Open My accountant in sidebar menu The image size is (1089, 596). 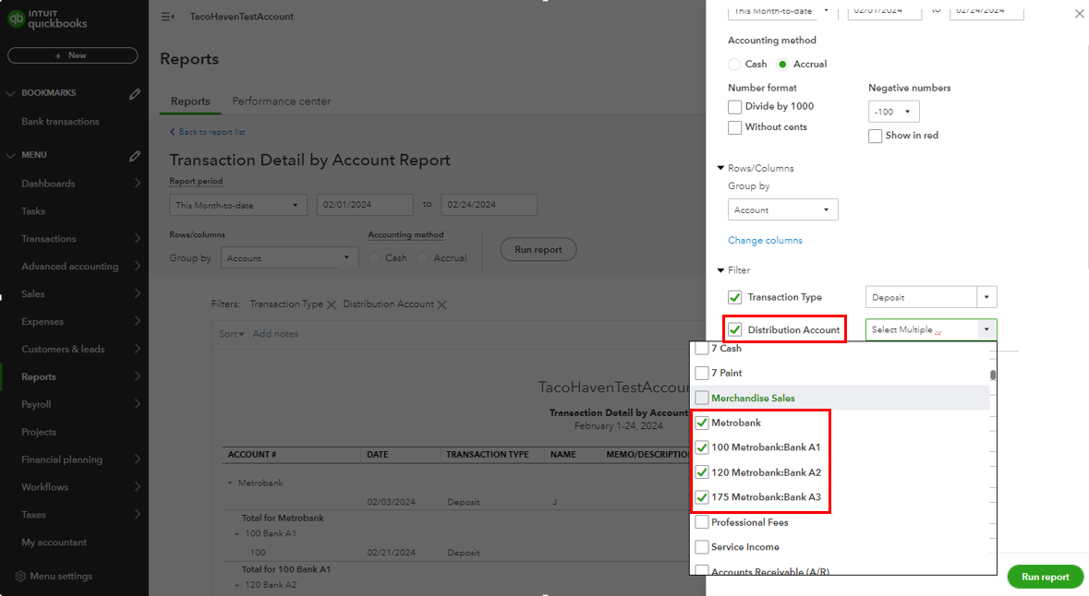click(54, 542)
